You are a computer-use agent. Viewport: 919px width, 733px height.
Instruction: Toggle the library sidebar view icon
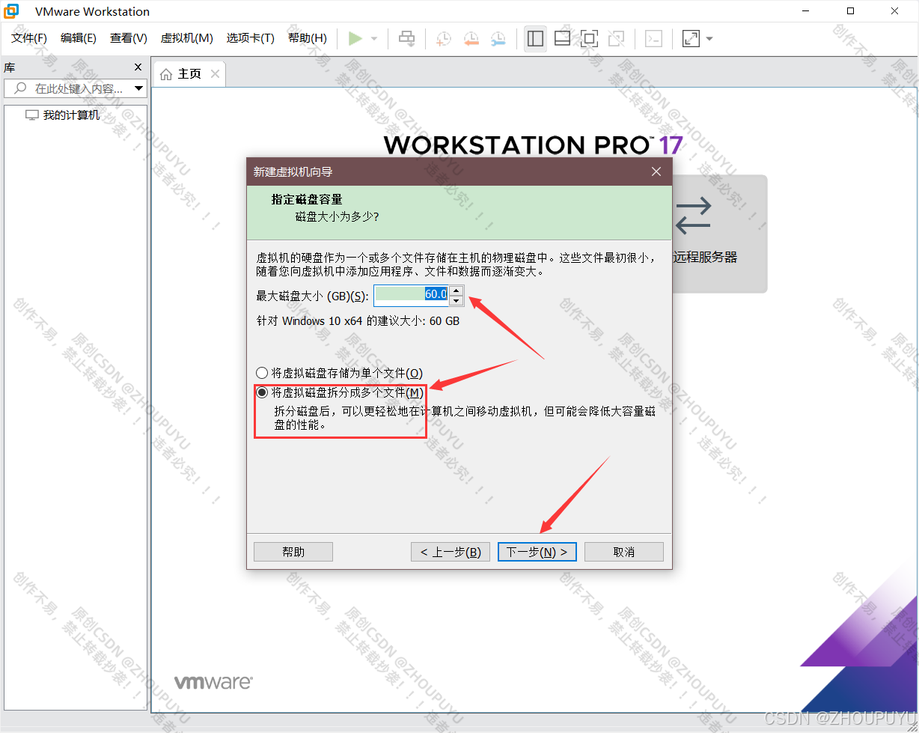(535, 38)
